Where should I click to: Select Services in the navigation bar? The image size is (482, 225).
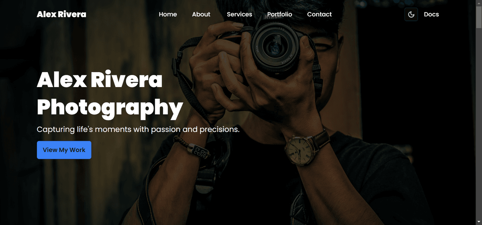[239, 14]
